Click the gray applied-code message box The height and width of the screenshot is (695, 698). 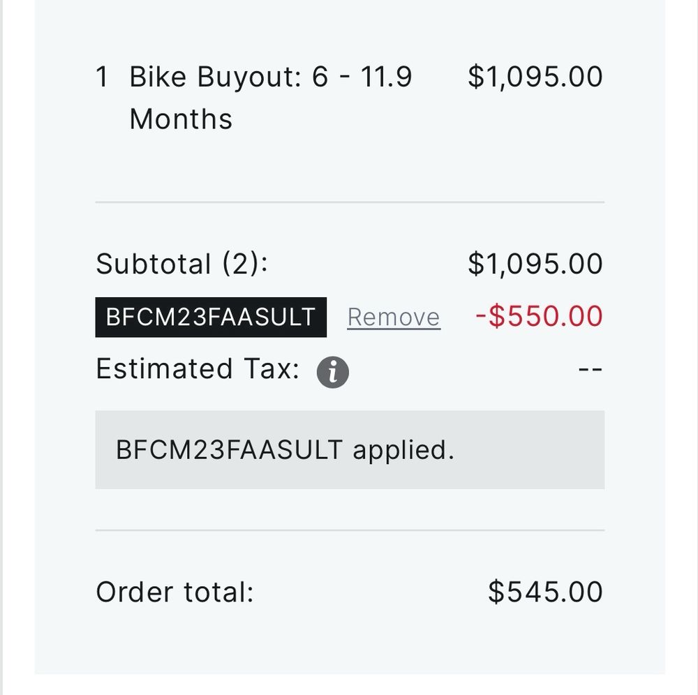point(349,450)
